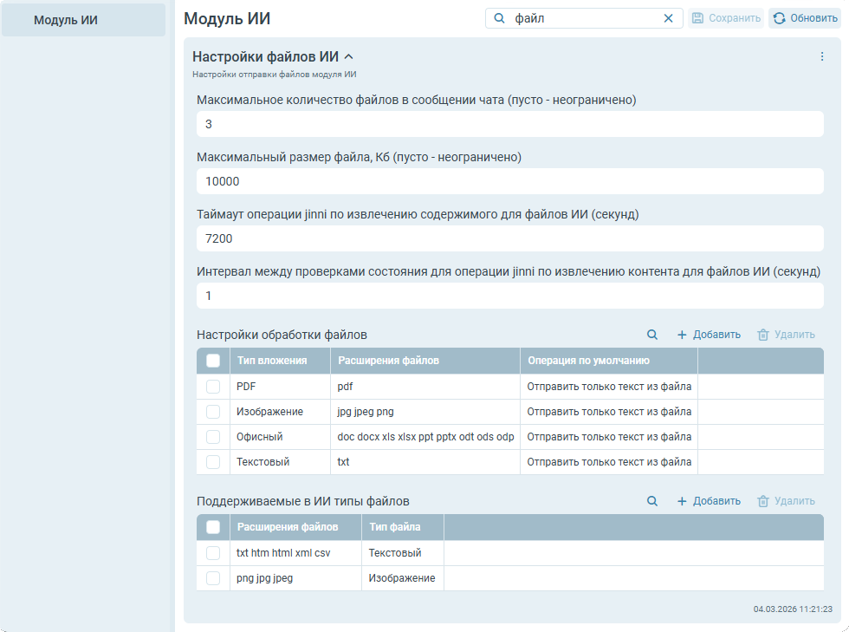This screenshot has width=849, height=632.
Task: Select Модуль ИИ in the left sidebar
Action: (83, 21)
